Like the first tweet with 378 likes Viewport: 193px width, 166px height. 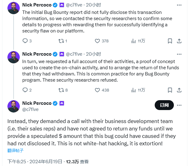(97, 41)
